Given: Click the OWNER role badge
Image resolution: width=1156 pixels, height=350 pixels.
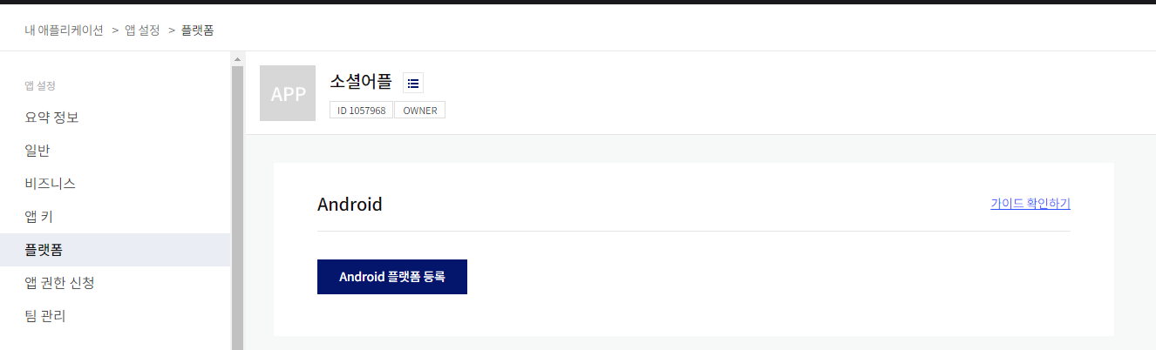Looking at the screenshot, I should [420, 111].
